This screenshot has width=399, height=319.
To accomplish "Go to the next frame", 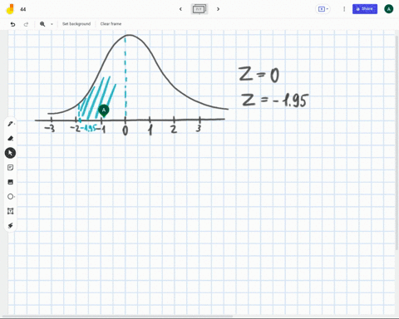I will (219, 9).
